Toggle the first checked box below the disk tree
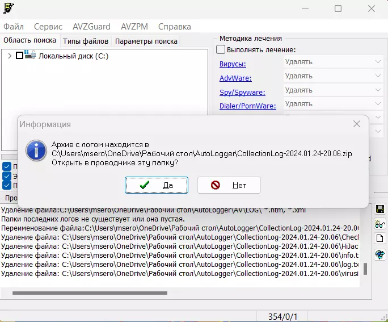Image resolution: width=388 pixels, height=322 pixels. (x=7, y=166)
